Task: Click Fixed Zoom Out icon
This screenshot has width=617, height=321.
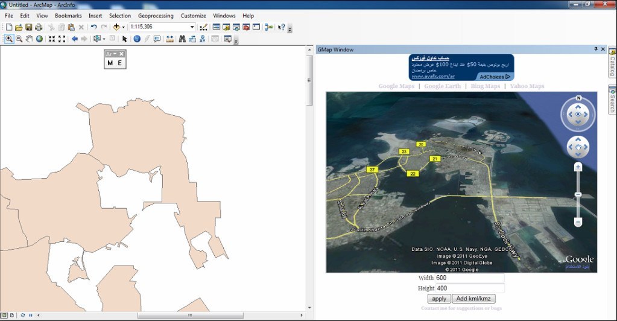Action: coord(62,39)
